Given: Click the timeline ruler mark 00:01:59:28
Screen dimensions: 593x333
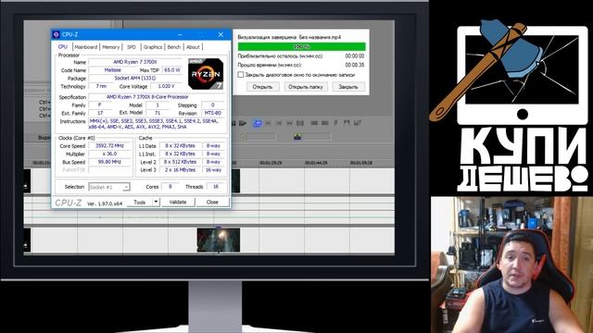Looking at the screenshot, I should coord(361,163).
